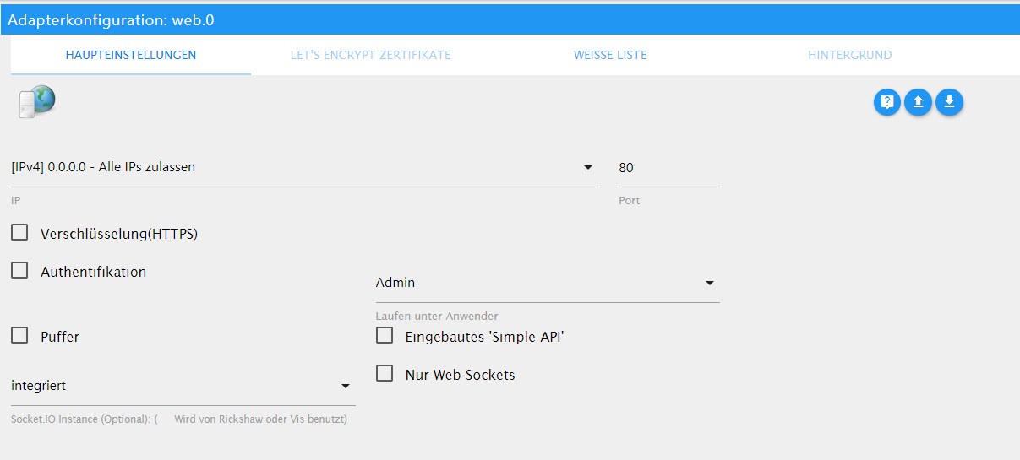The image size is (1020, 460).
Task: Click the Verschlüsselung(HTTPS) label text
Action: 119,234
